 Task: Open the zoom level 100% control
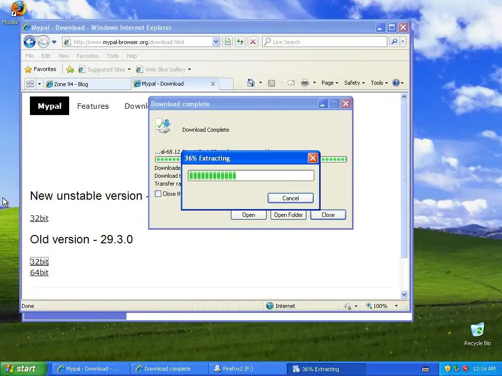(x=382, y=306)
